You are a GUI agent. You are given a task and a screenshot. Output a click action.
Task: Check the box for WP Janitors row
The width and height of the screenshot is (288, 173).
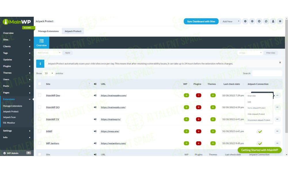tap(39, 143)
